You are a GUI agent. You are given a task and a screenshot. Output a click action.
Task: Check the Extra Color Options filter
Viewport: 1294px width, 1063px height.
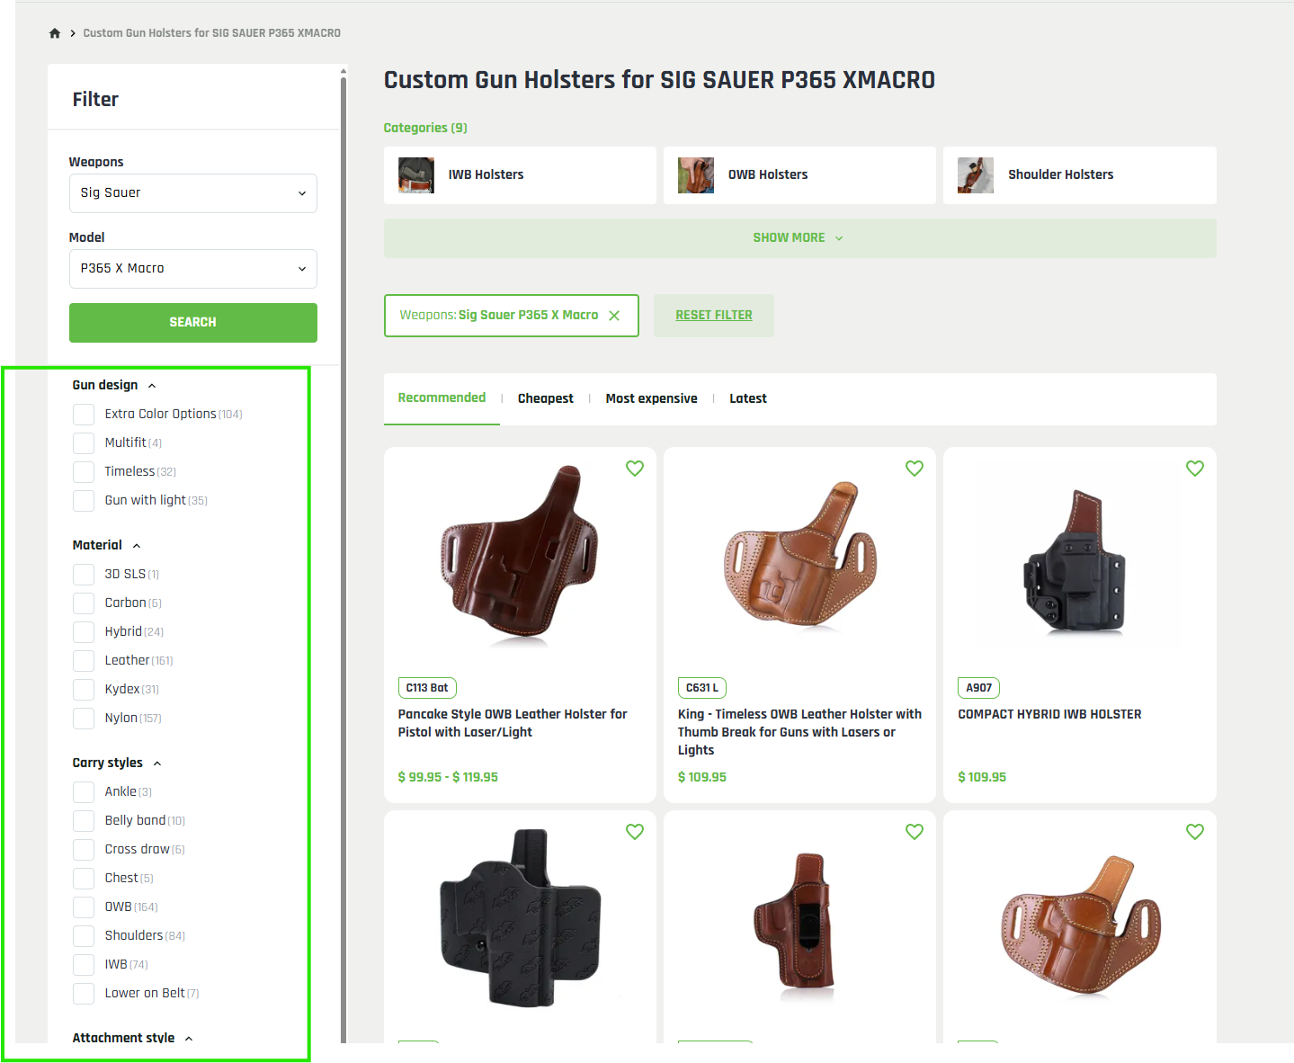click(x=84, y=415)
